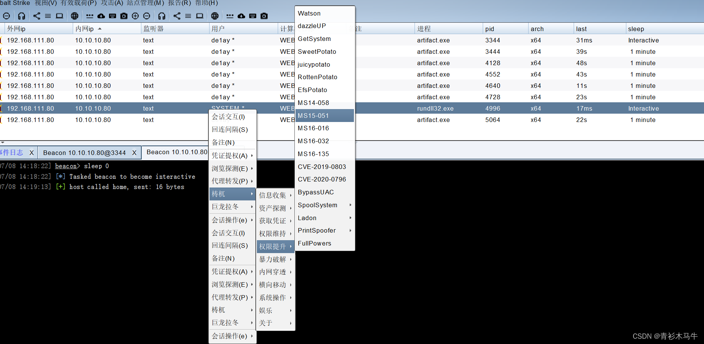Open the 关于 submenu
Screen dimensions: 704x344
point(275,323)
